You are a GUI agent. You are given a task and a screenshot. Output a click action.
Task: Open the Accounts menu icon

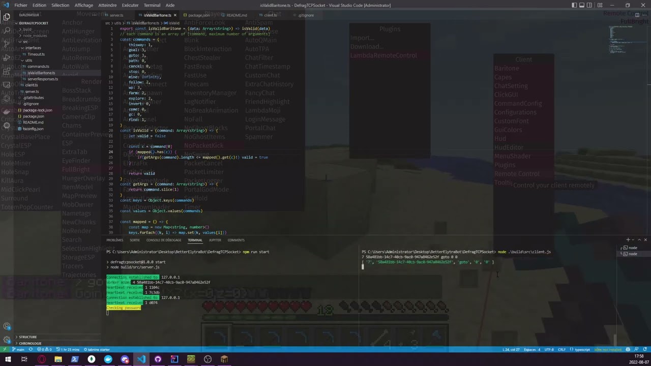point(7,326)
